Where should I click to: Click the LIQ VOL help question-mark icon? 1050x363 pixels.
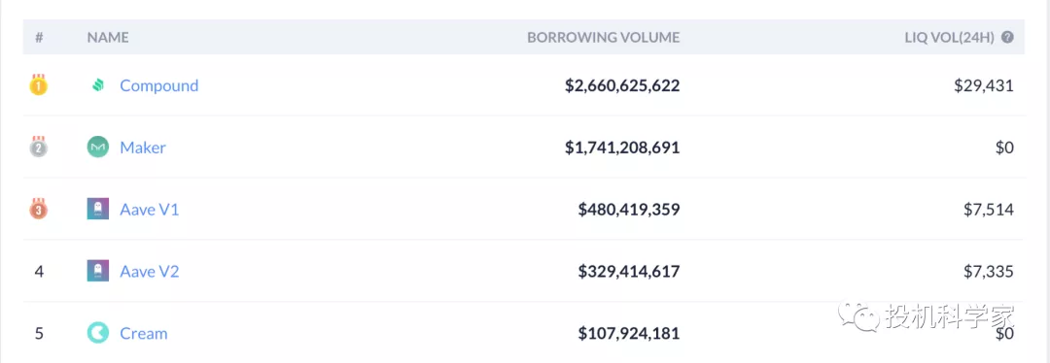pyautogui.click(x=1007, y=38)
